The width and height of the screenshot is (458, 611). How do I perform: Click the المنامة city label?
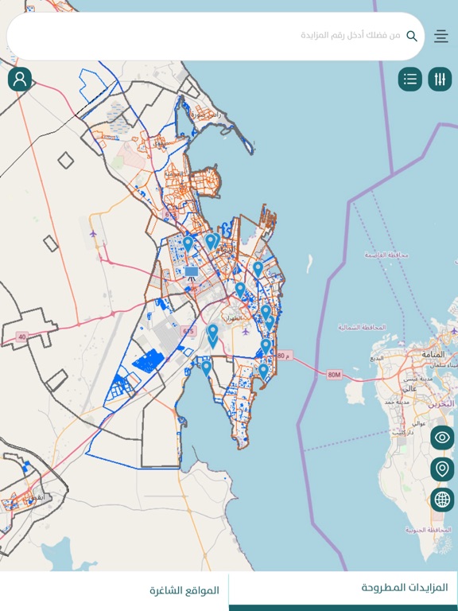coord(433,355)
